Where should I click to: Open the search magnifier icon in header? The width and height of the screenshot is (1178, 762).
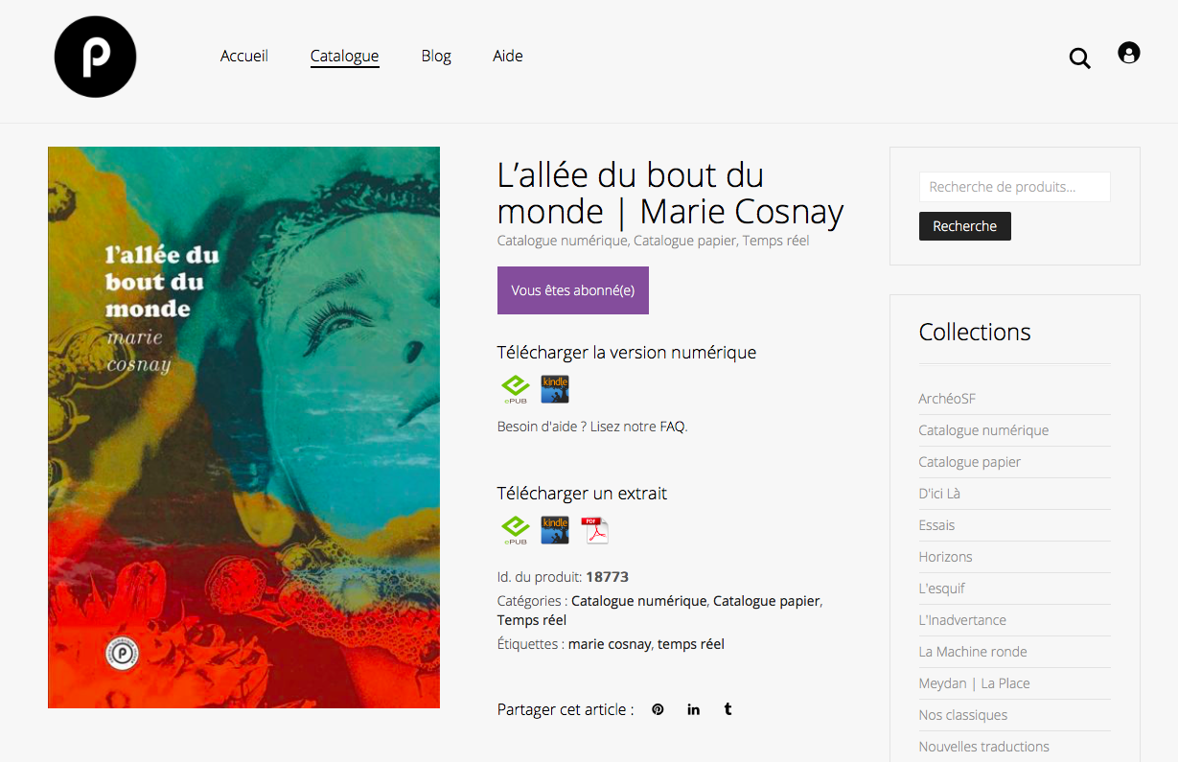1079,58
